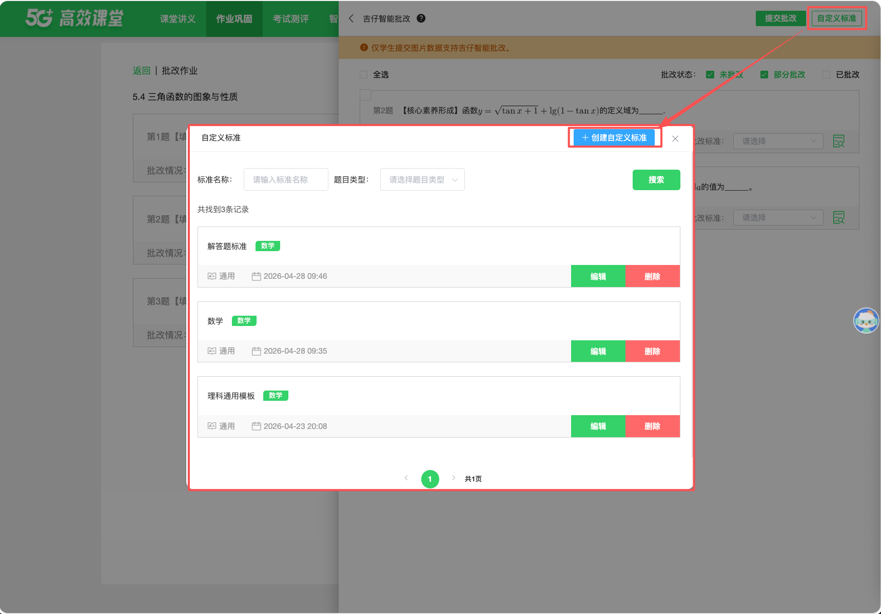This screenshot has width=881, height=614.
Task: Go back using the arrow left of 吉仔智能批改
Action: (x=351, y=18)
